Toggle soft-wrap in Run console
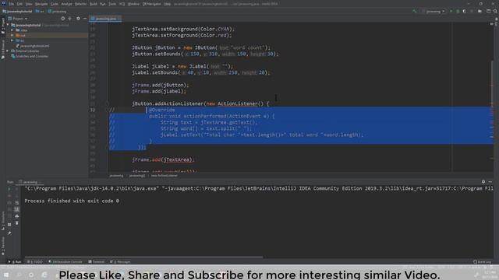The image size is (499, 280). pos(17,202)
